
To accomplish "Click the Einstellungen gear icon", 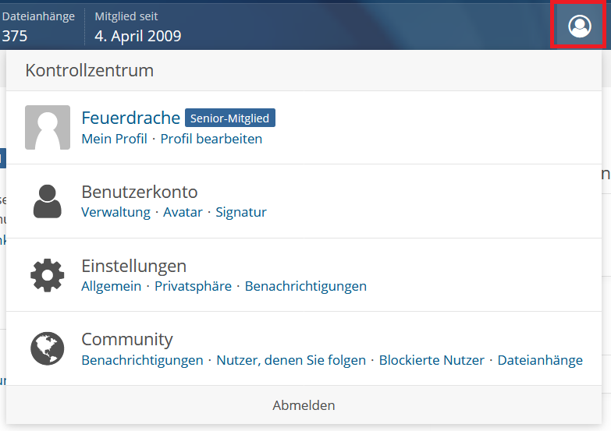I will pos(48,274).
